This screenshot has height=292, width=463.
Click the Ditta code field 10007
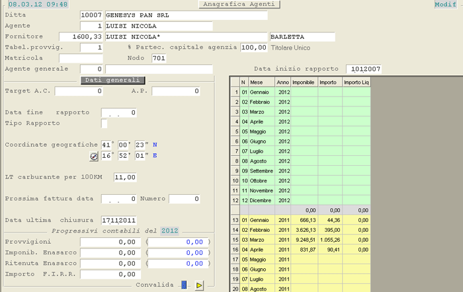[x=91, y=15]
